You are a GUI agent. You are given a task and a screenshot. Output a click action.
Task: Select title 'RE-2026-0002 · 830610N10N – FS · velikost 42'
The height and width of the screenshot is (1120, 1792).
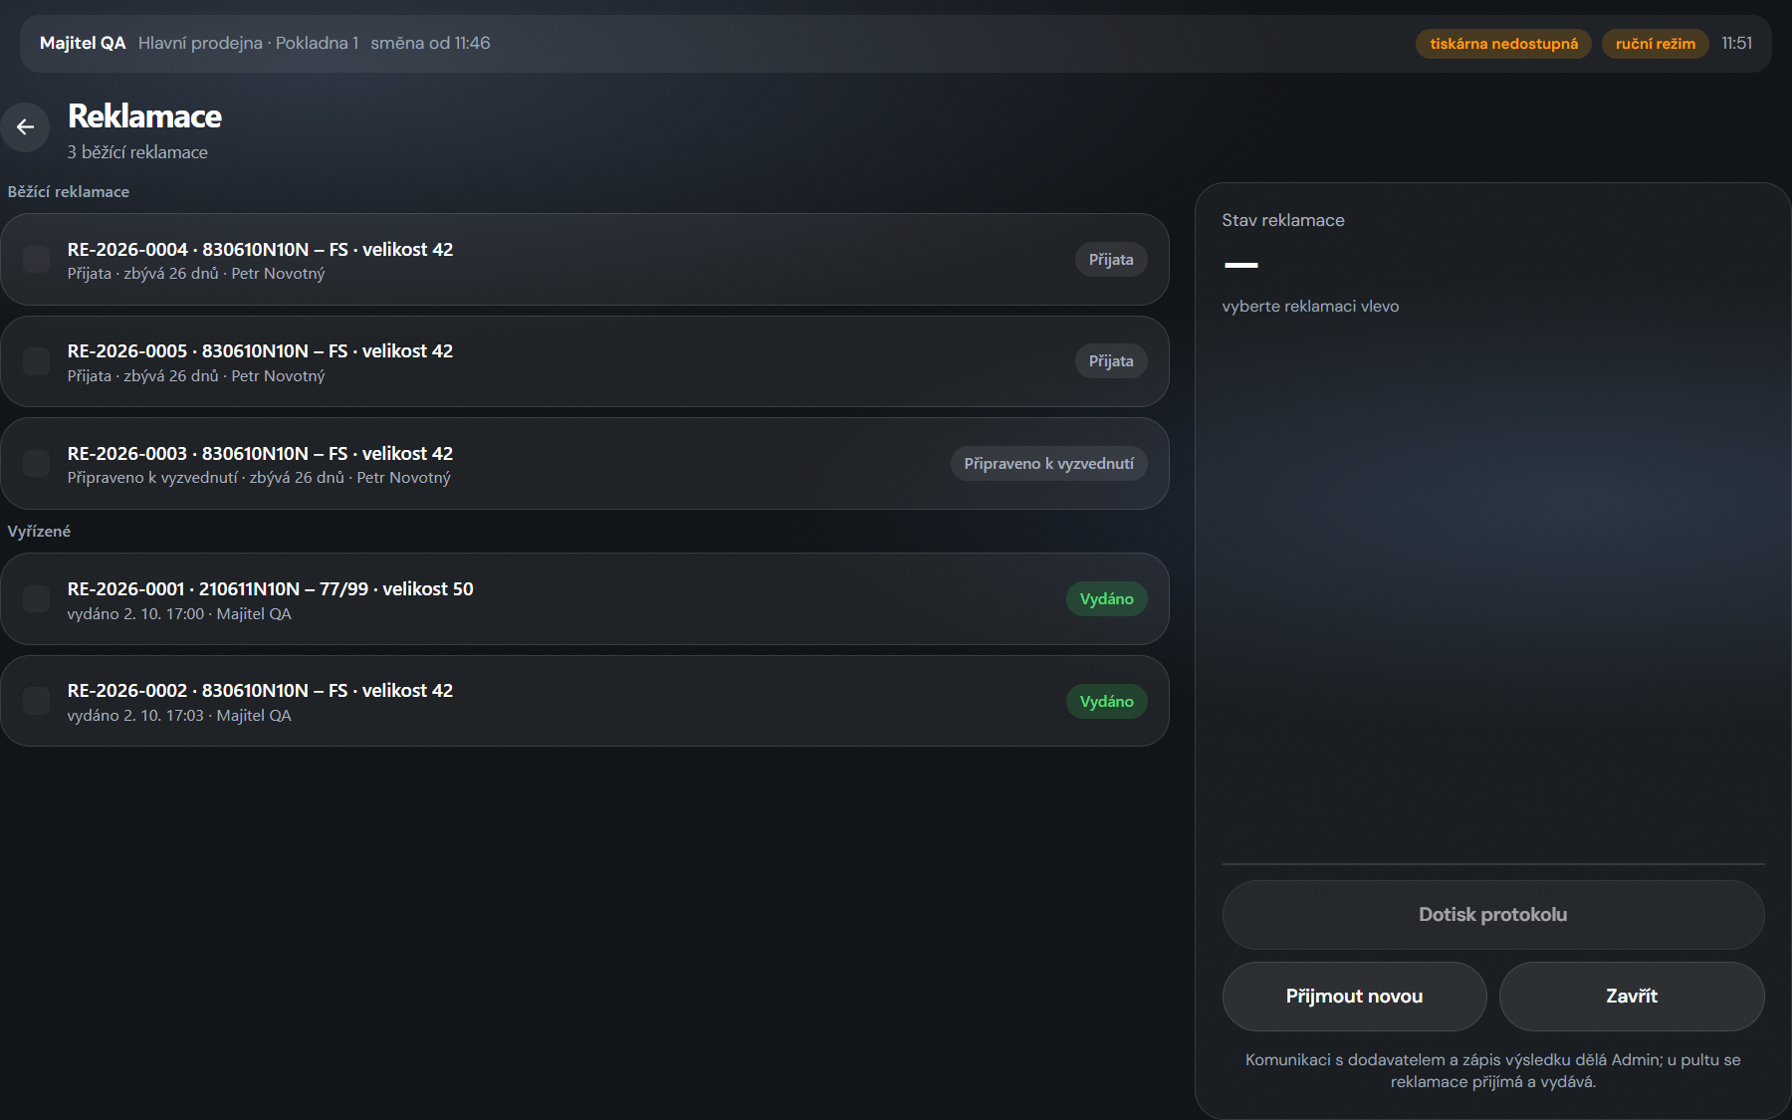(x=260, y=691)
